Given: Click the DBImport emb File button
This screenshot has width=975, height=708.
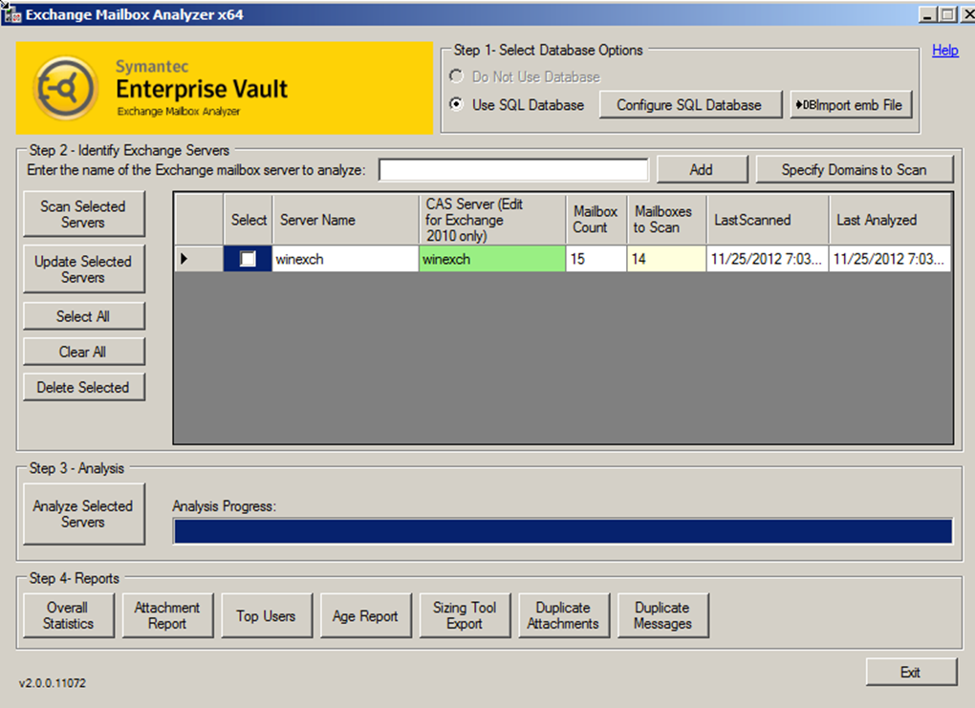Looking at the screenshot, I should pos(851,105).
